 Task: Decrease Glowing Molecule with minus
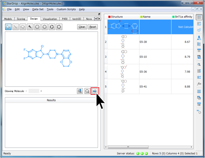[x=26, y=91]
